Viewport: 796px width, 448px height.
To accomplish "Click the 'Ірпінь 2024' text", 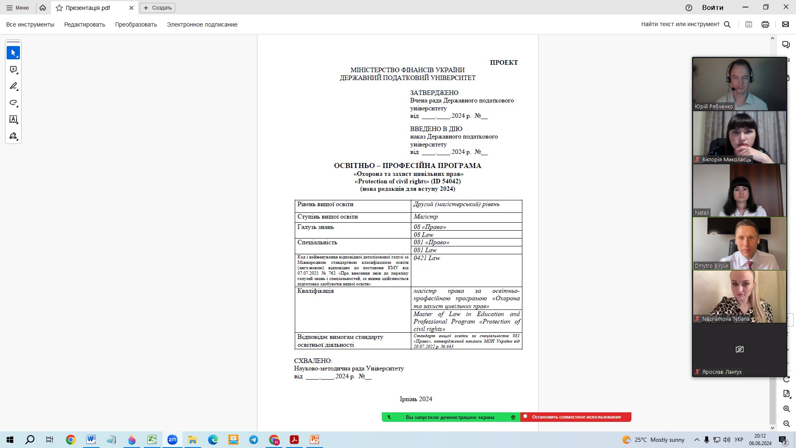I will pos(416,399).
